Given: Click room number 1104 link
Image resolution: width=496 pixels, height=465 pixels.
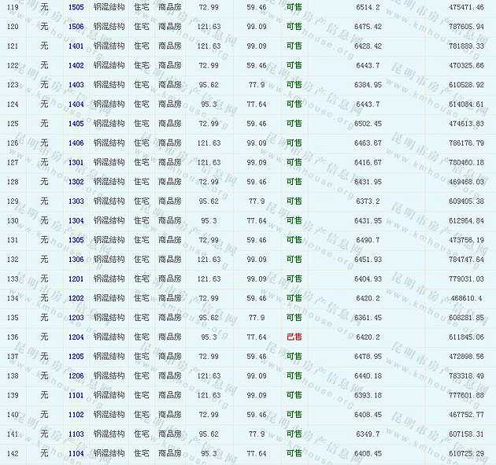Looking at the screenshot, I should [x=76, y=453].
